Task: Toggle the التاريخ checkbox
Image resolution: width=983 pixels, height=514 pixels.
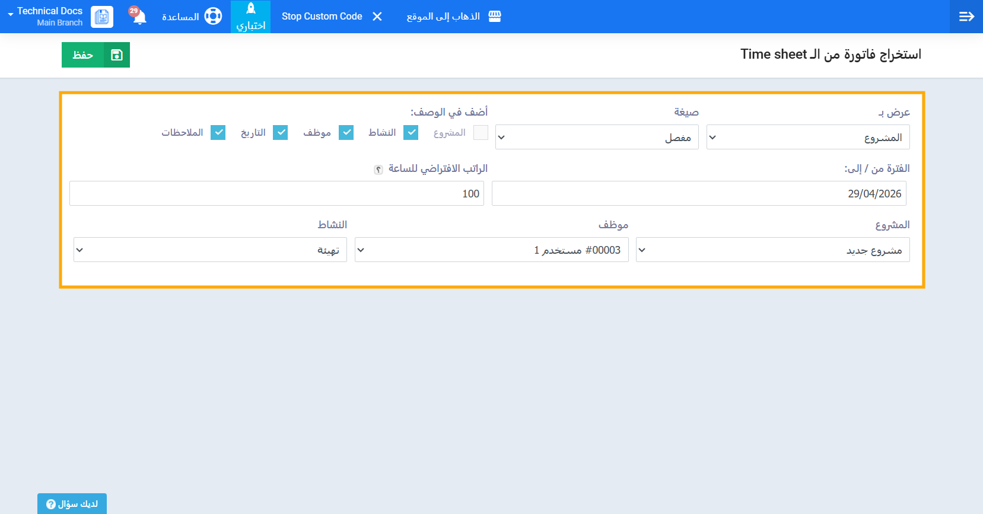Action: pos(281,133)
